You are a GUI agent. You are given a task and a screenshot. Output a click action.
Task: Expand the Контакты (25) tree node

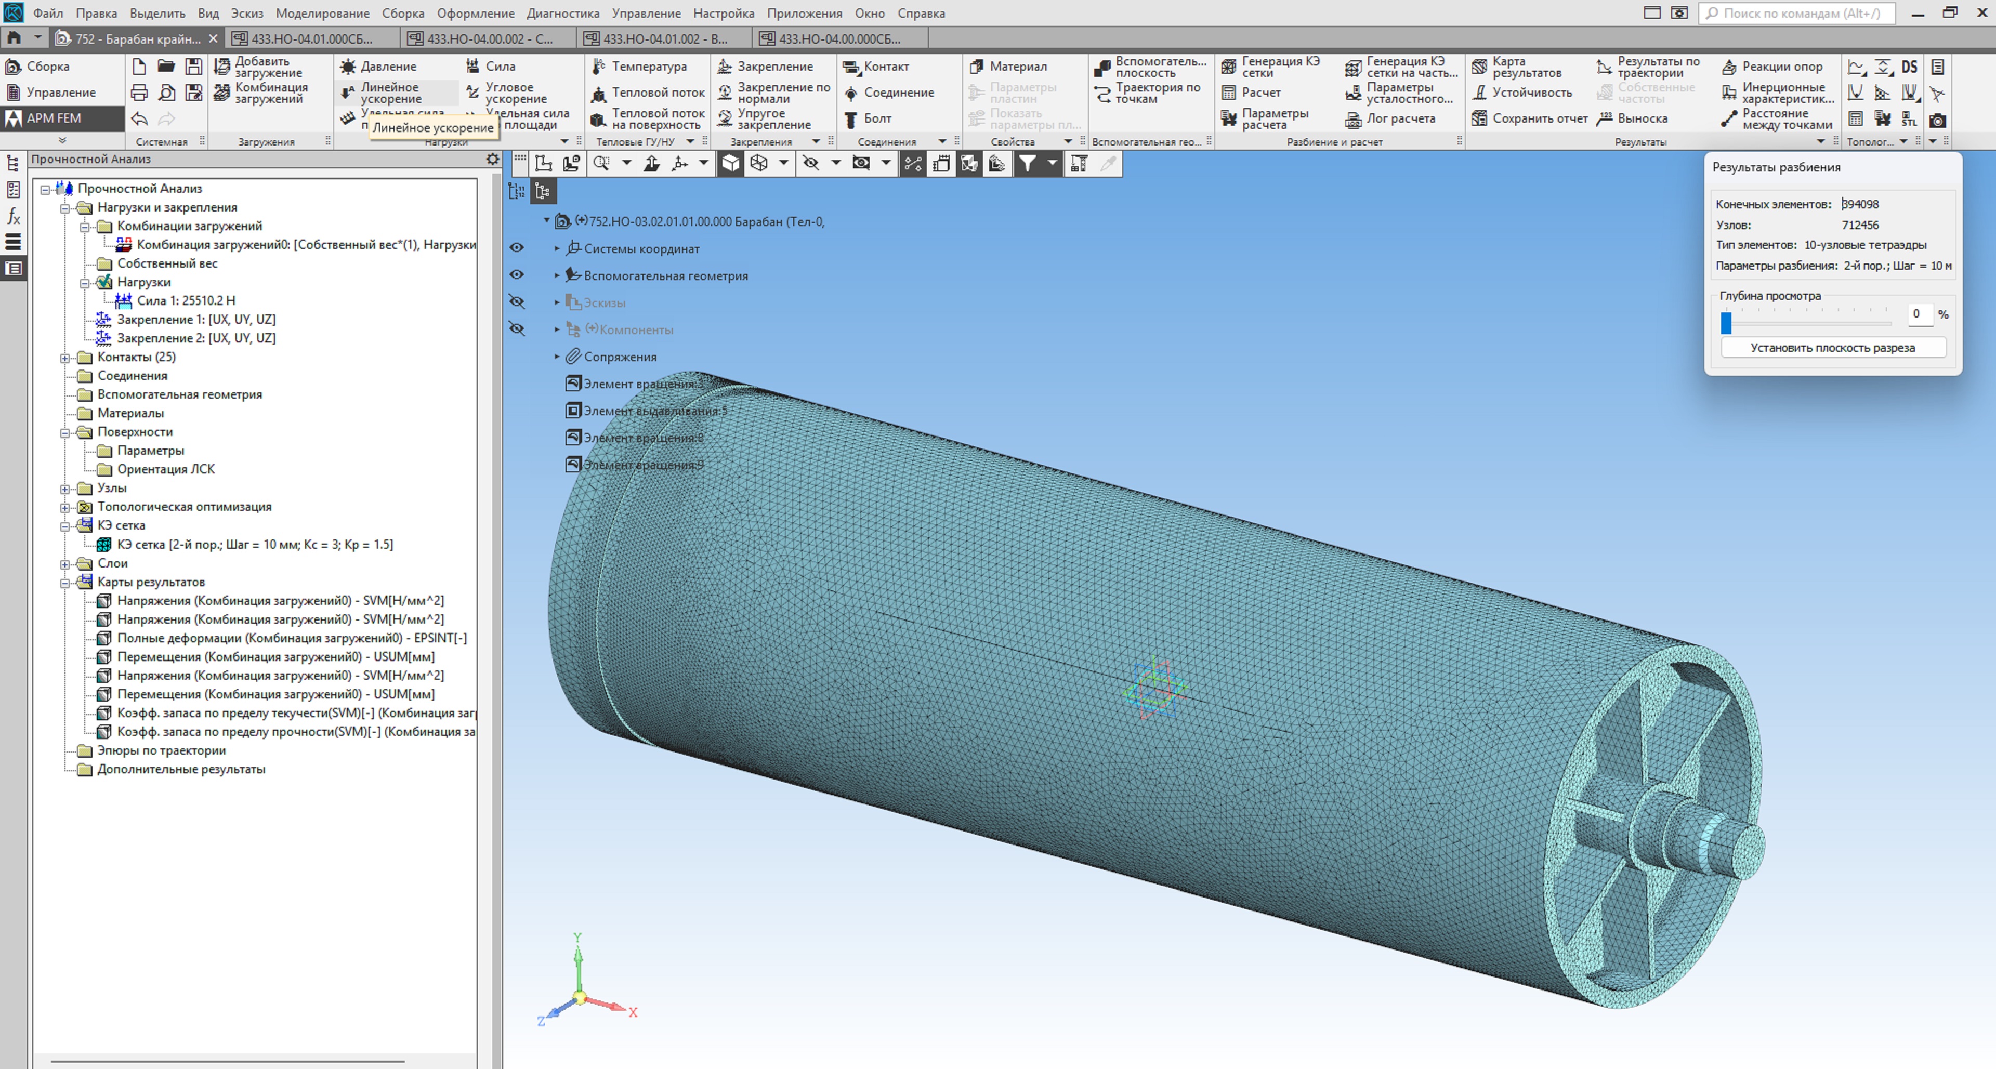point(65,358)
